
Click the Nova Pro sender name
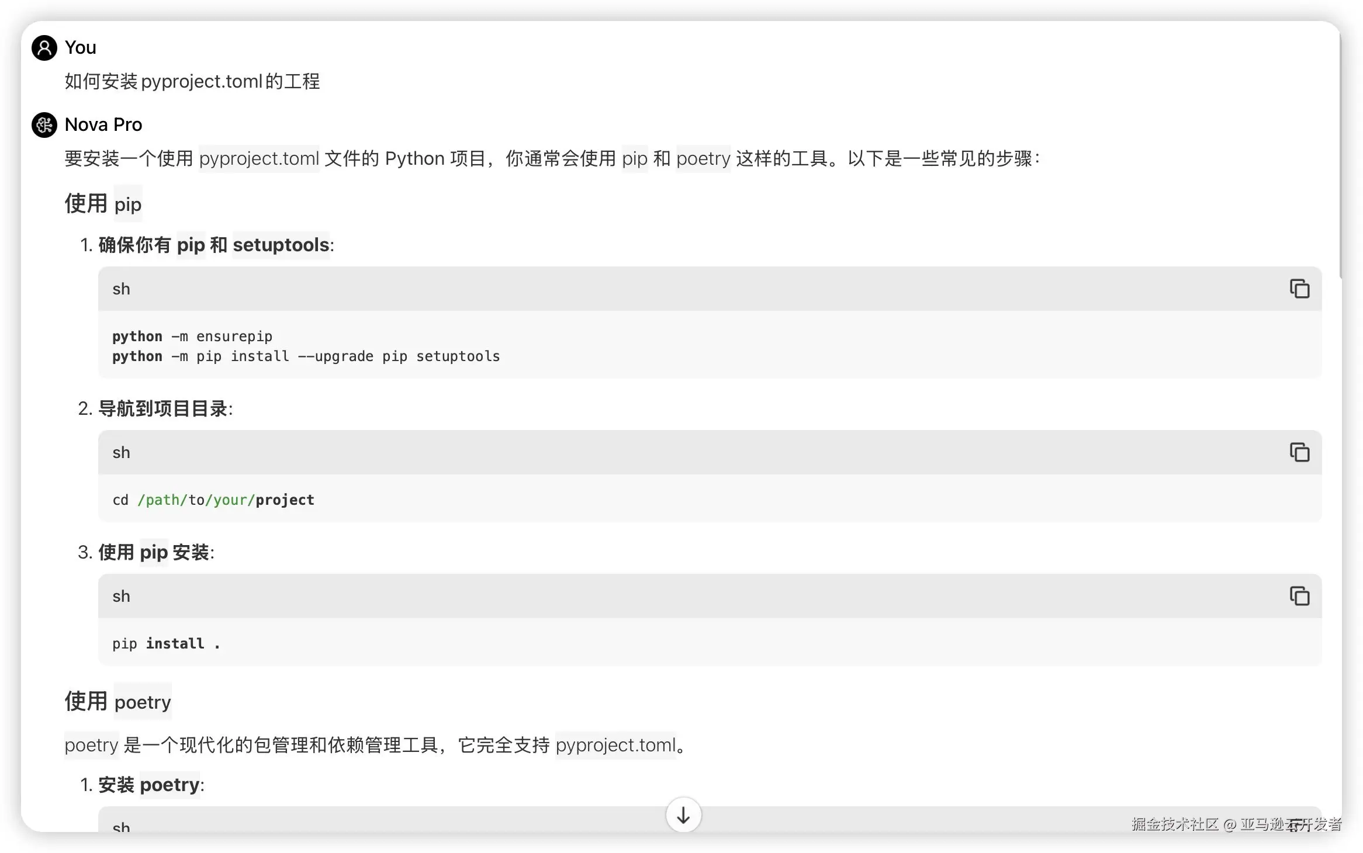coord(103,124)
